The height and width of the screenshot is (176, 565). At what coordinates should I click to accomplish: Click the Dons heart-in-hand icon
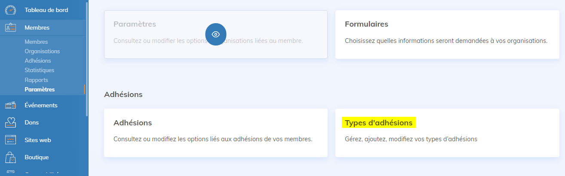[11, 122]
